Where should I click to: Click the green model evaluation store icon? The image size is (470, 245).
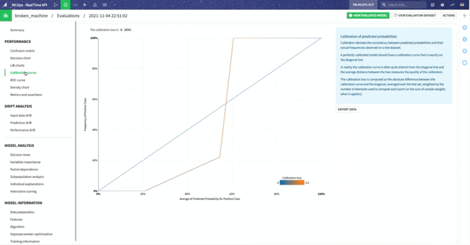point(5,15)
